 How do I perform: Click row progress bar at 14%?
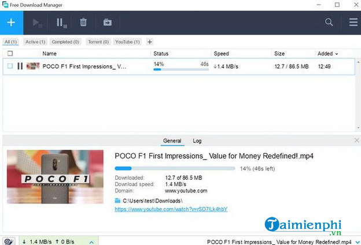click(x=181, y=69)
